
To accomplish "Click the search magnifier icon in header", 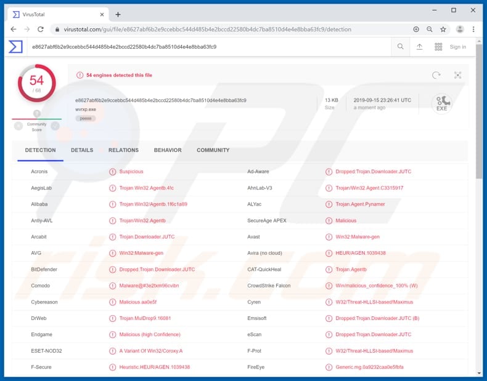I will [400, 47].
